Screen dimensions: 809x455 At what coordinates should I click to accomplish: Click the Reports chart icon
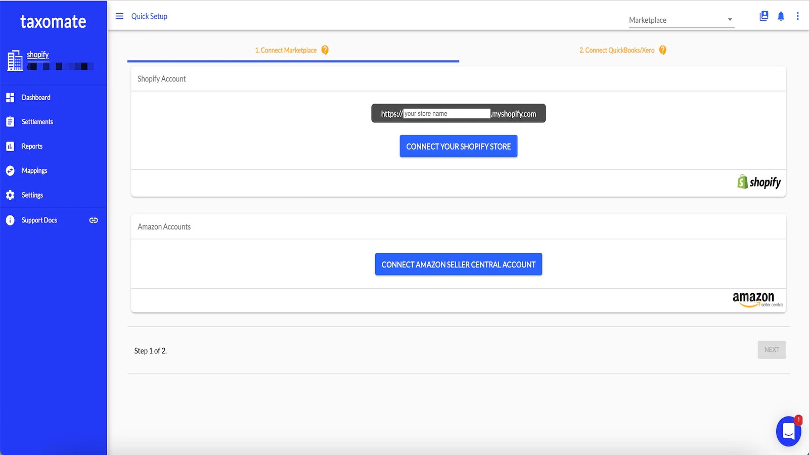click(x=10, y=146)
